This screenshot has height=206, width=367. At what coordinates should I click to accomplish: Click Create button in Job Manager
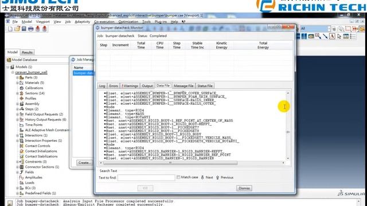click(84, 163)
